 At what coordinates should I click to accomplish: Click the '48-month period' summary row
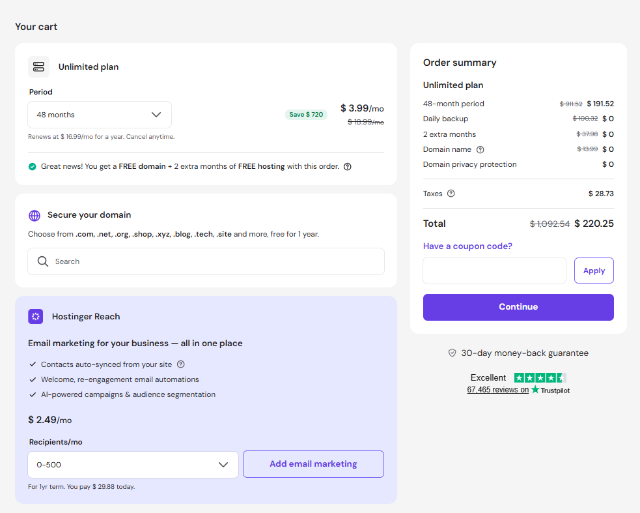518,104
